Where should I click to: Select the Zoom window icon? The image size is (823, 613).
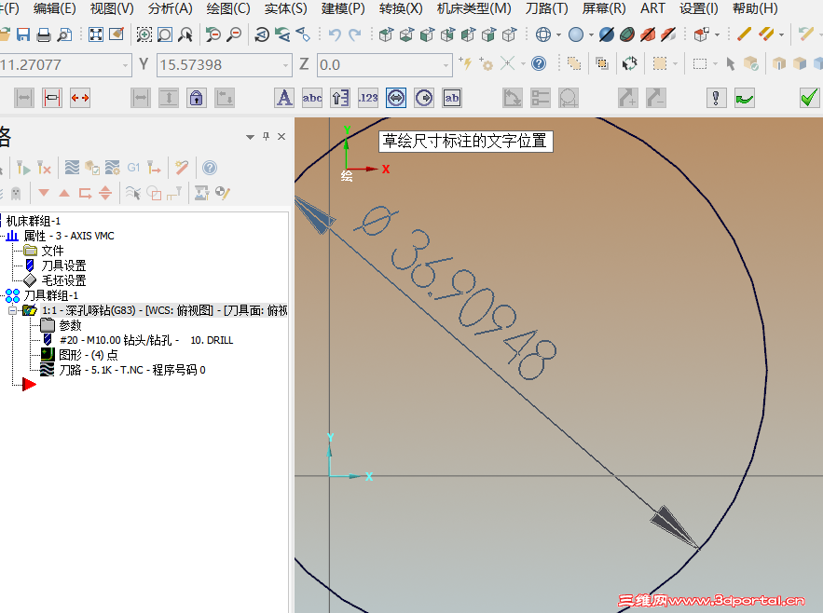point(144,34)
